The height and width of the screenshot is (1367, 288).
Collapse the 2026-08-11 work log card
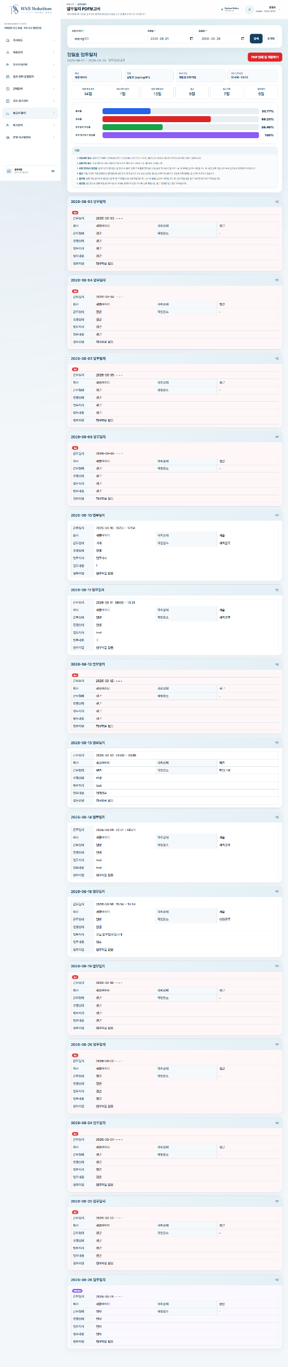coord(277,590)
